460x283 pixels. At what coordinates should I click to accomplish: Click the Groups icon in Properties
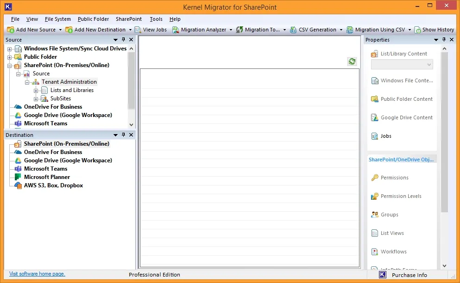tap(375, 215)
